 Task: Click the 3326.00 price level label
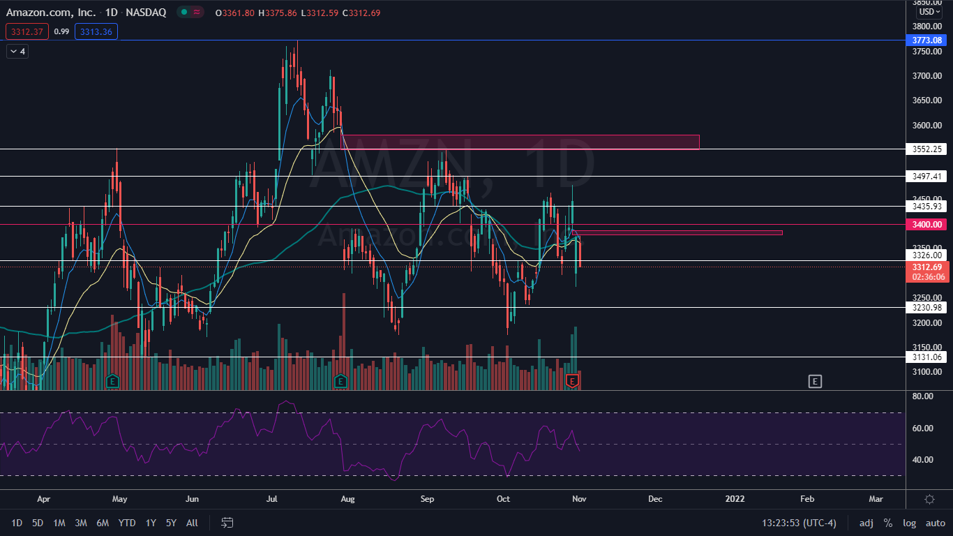click(926, 255)
